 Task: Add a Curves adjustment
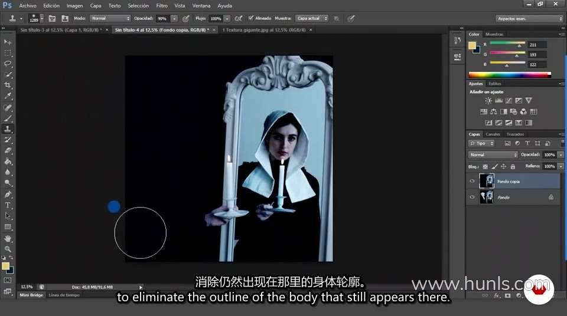pos(509,100)
